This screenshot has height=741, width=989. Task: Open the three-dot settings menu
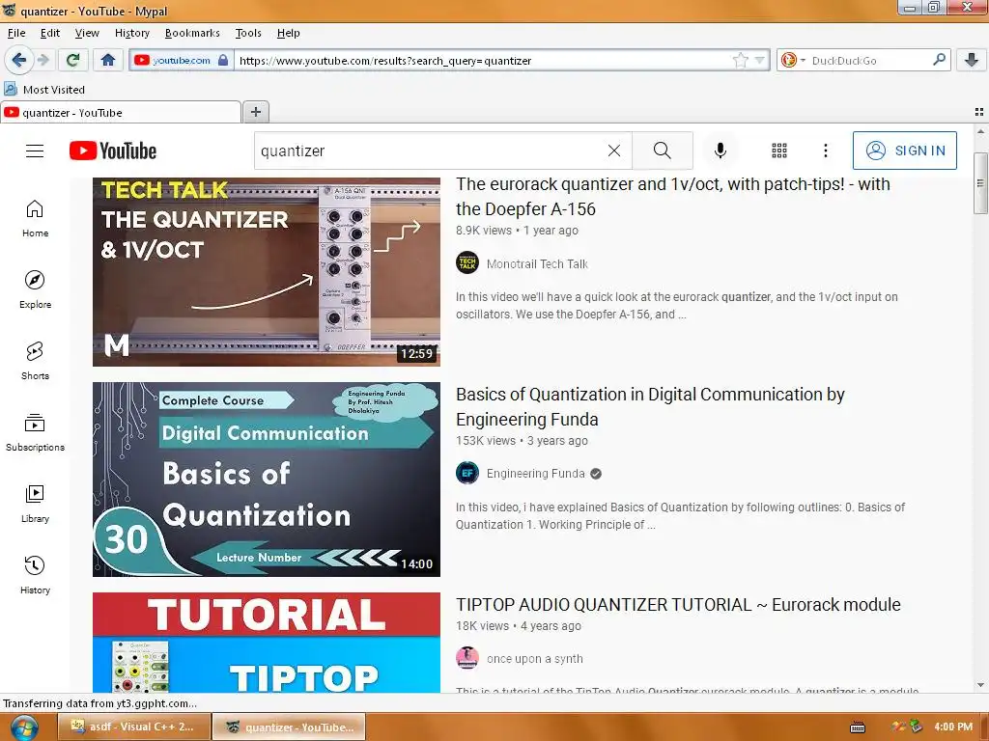tap(825, 151)
